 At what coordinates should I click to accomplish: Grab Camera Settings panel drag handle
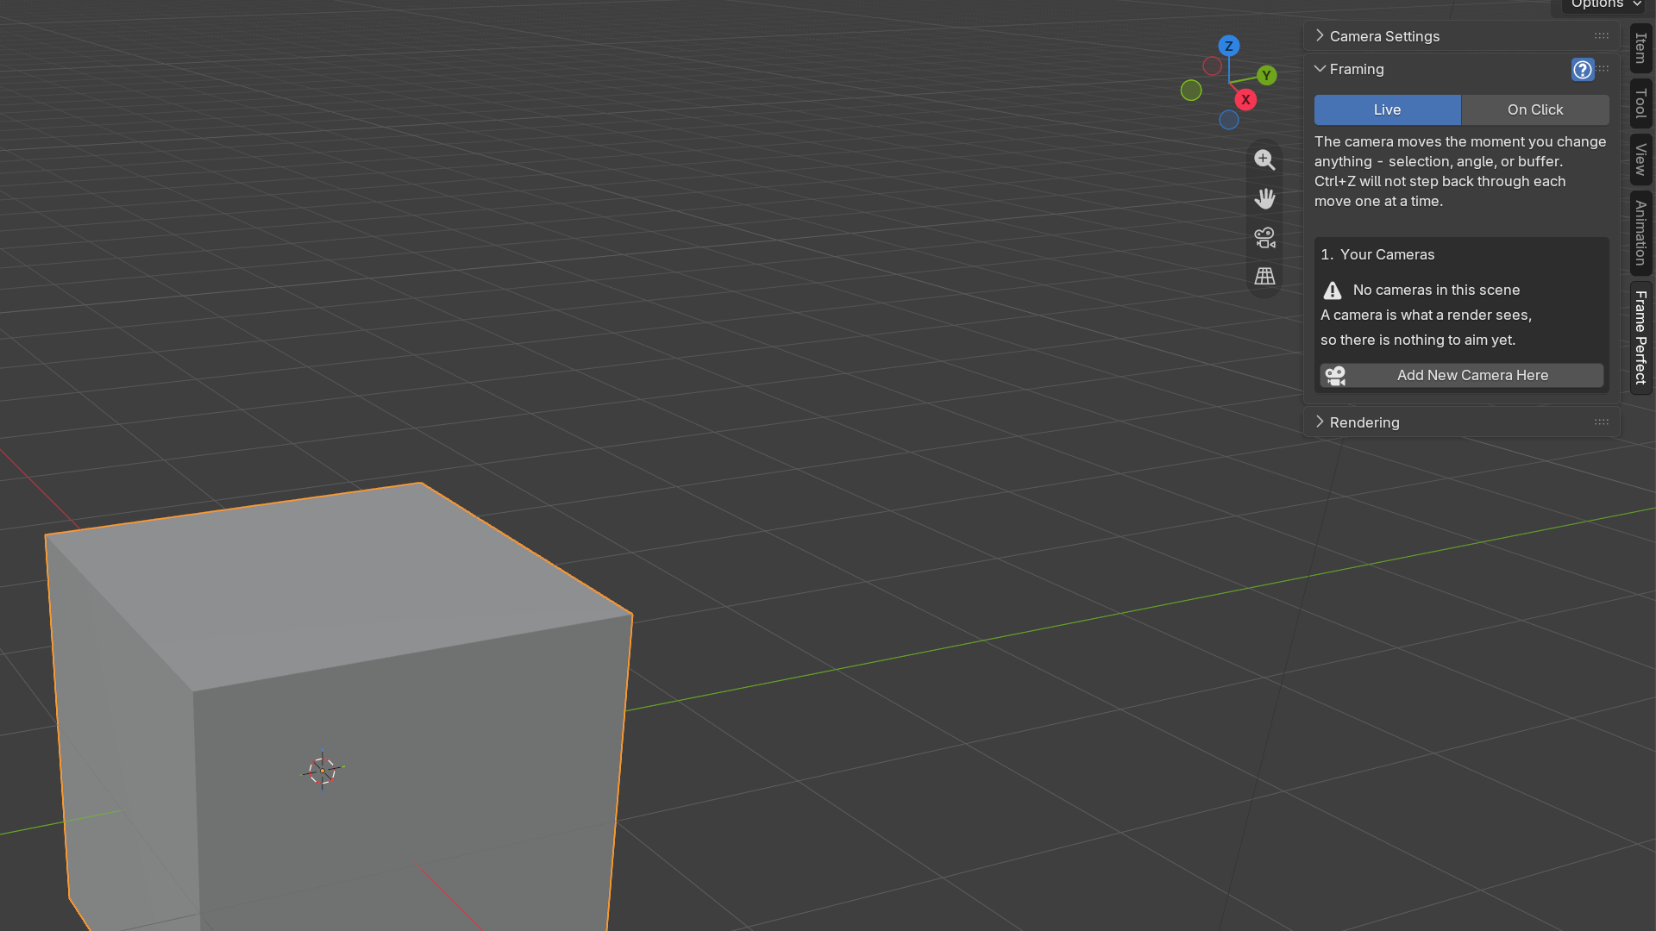click(1602, 36)
